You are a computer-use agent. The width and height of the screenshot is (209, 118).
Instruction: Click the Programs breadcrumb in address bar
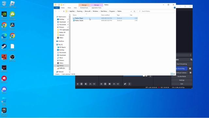point(112,11)
